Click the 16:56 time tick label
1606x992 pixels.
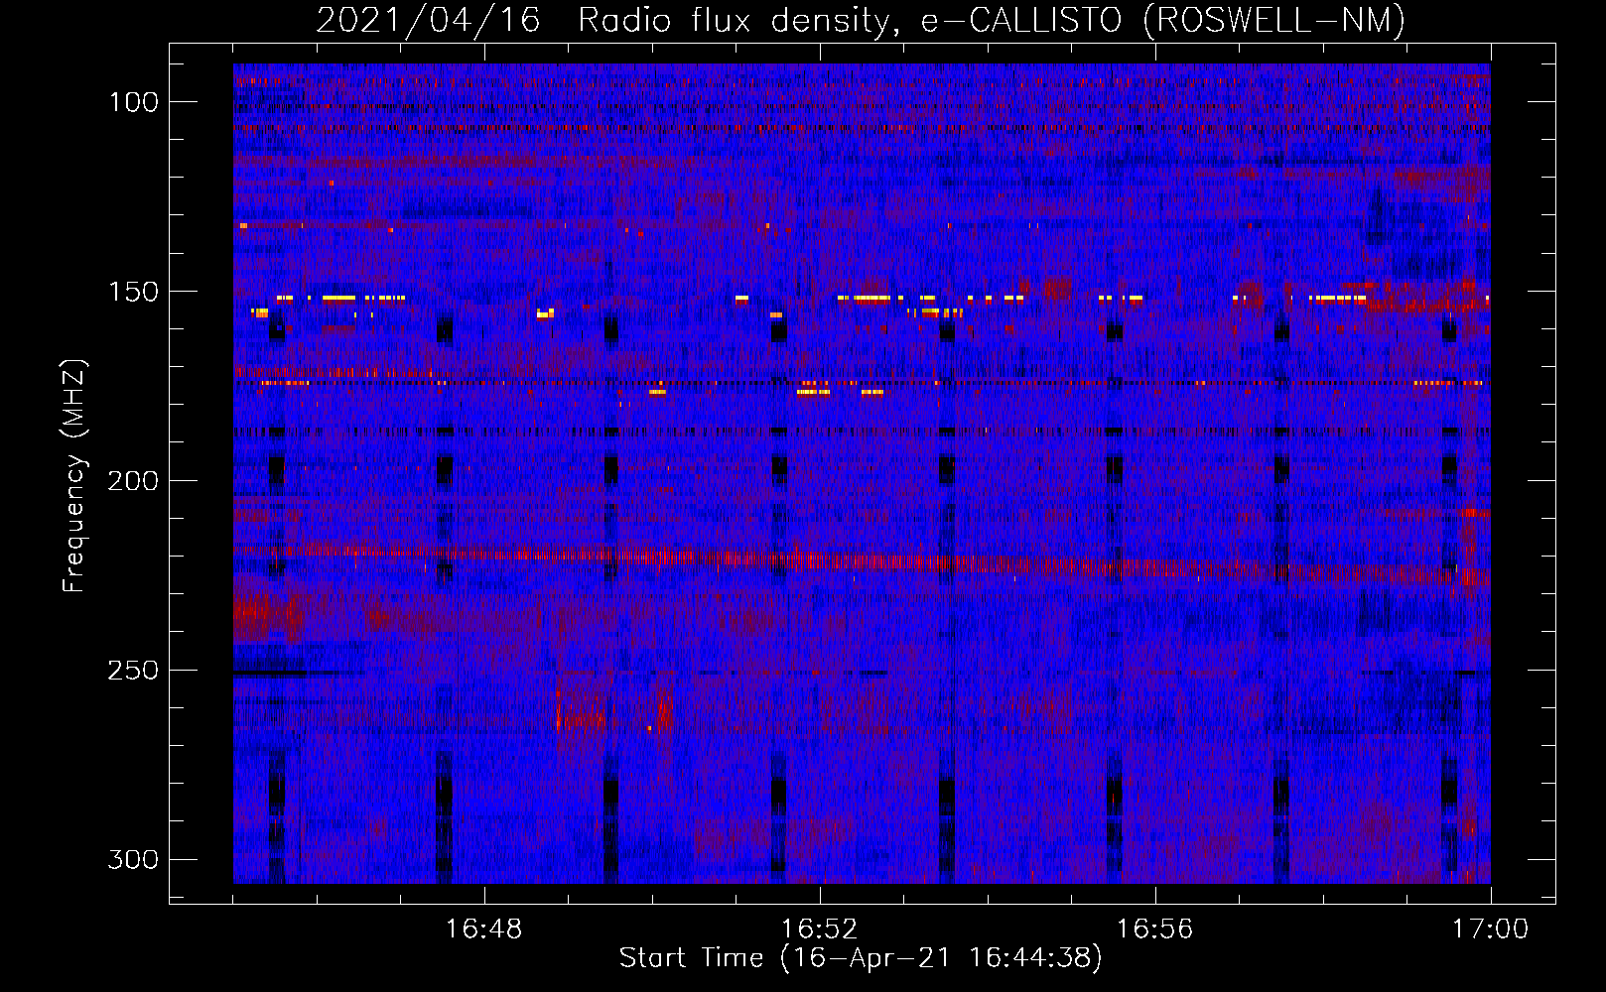pos(1154,930)
